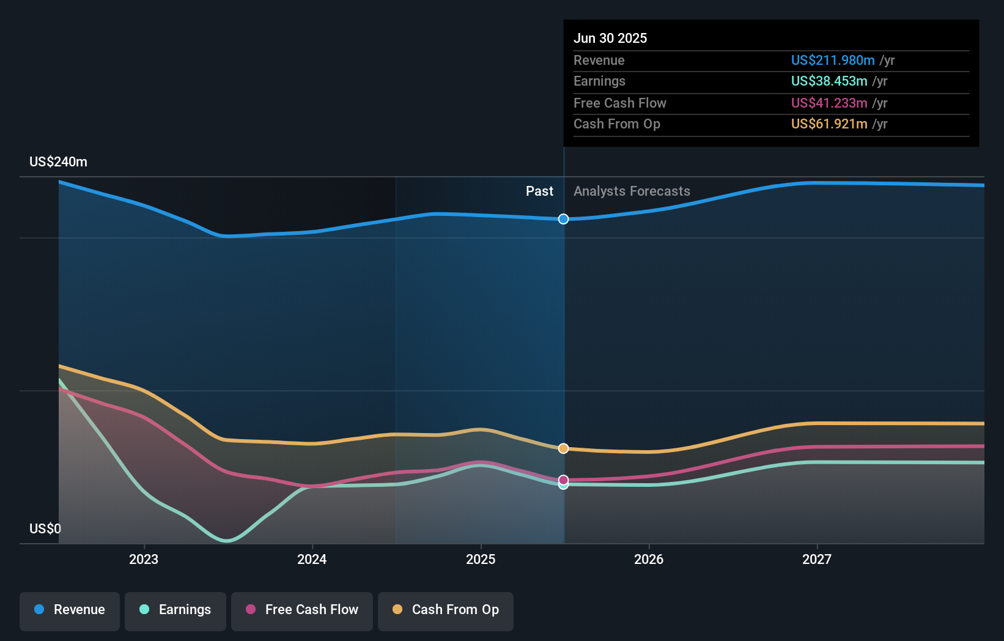Click the Cash From Op orange dot icon

[396, 610]
